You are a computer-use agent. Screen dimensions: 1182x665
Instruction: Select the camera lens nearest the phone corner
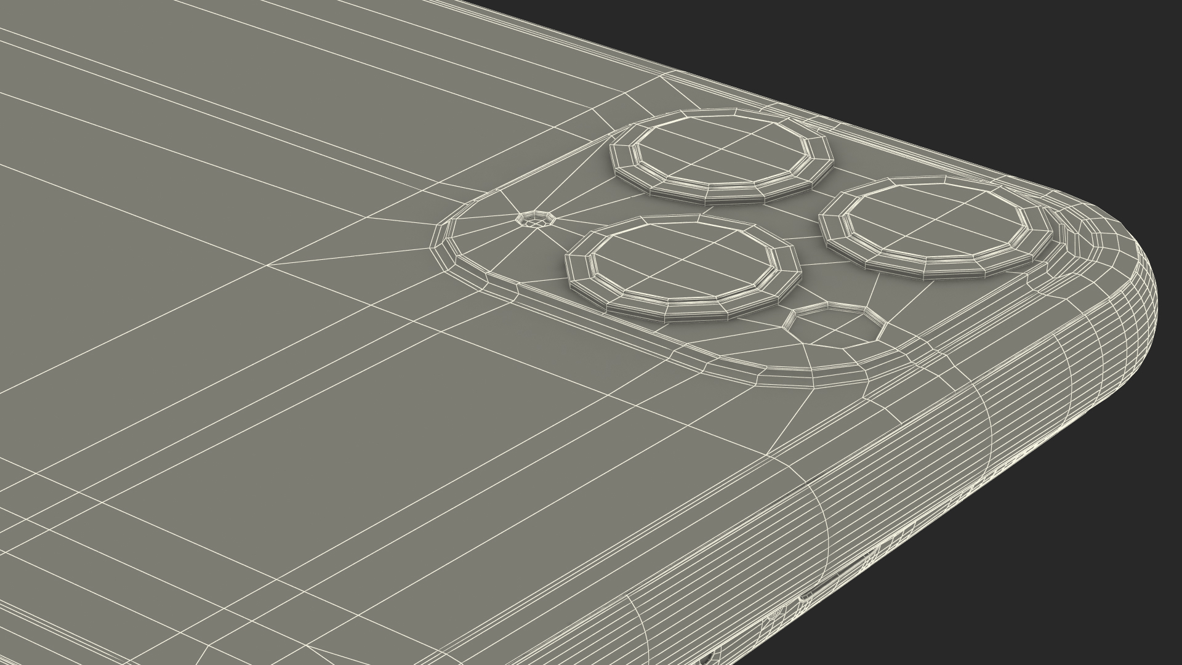pyautogui.click(x=936, y=227)
